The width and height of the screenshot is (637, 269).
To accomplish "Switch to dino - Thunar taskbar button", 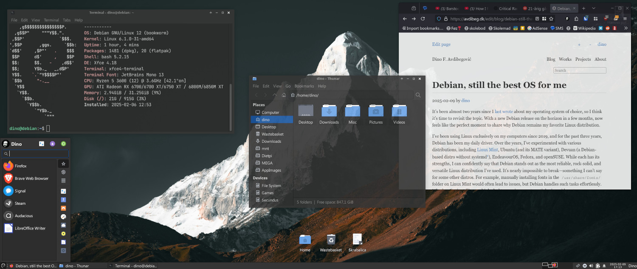I will [x=83, y=266].
